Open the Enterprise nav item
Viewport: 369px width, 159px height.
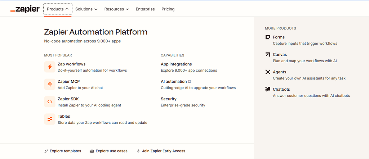[145, 9]
